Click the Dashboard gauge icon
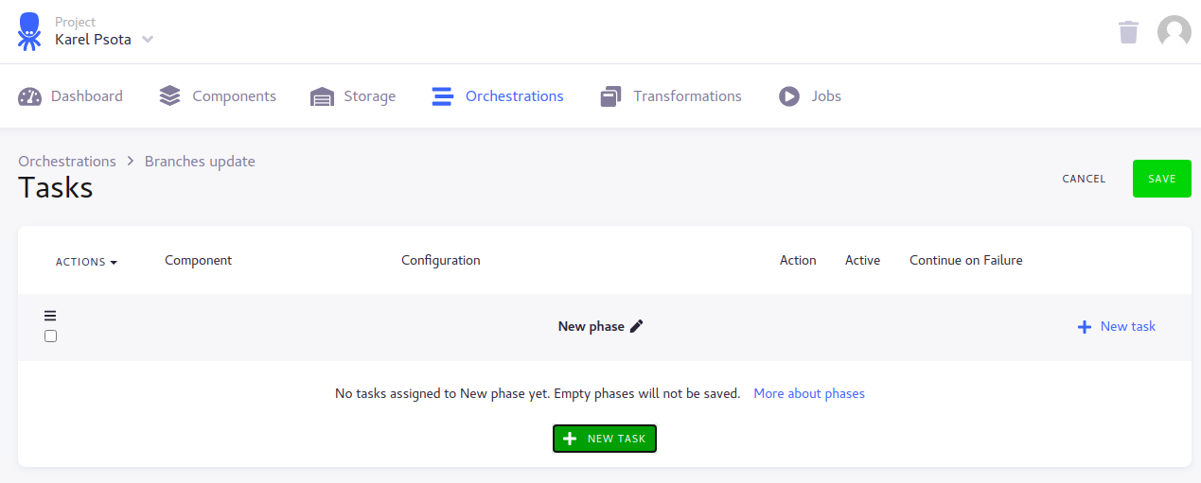The image size is (1201, 483). point(30,96)
